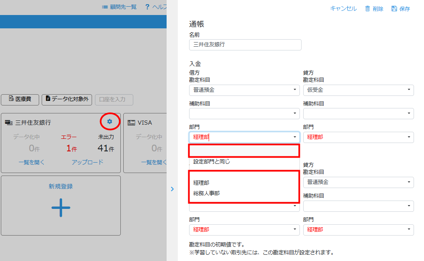Open the 借方 勘定科目 普通預金 dropdown
This screenshot has height=261, width=424.
click(x=244, y=90)
